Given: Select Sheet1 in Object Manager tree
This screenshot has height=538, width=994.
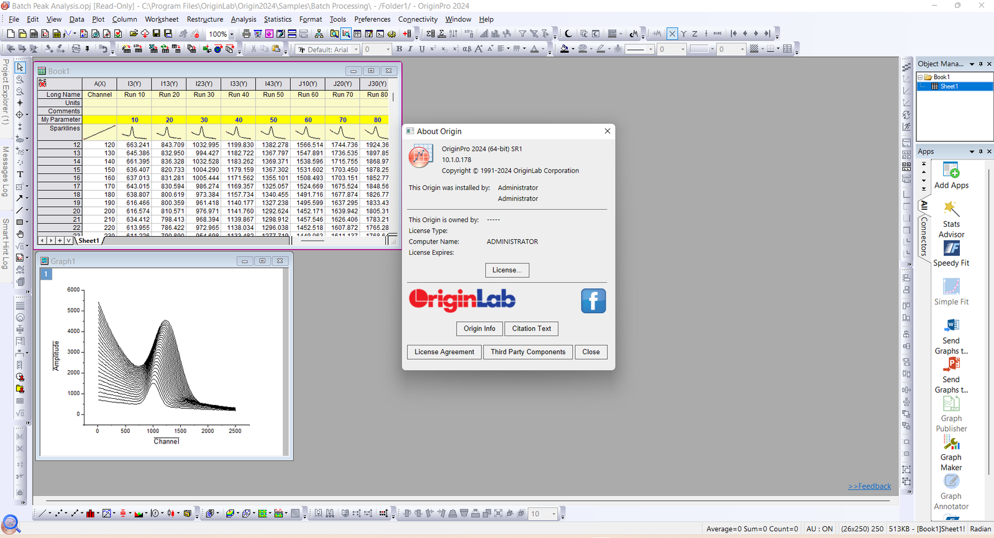Looking at the screenshot, I should (949, 86).
